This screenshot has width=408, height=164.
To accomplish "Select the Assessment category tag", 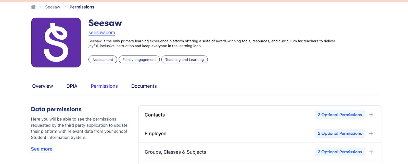I will (103, 60).
